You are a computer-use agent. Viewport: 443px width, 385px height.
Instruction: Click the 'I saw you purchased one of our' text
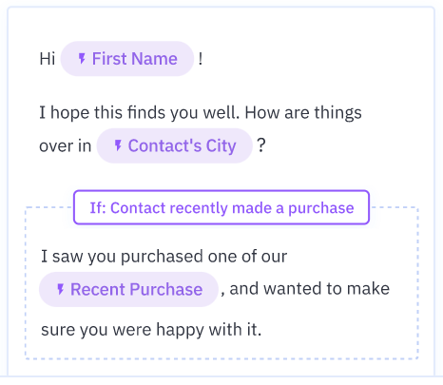(x=164, y=256)
